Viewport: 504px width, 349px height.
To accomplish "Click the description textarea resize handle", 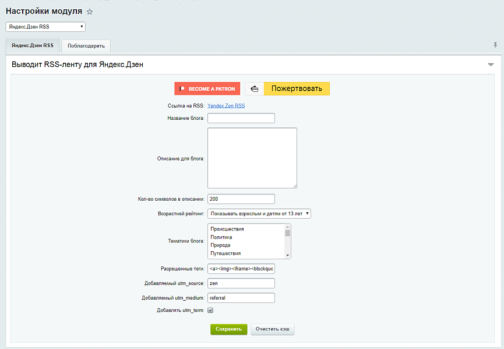I will pyautogui.click(x=294, y=186).
